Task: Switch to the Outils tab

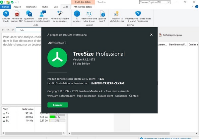Action: click(45, 7)
